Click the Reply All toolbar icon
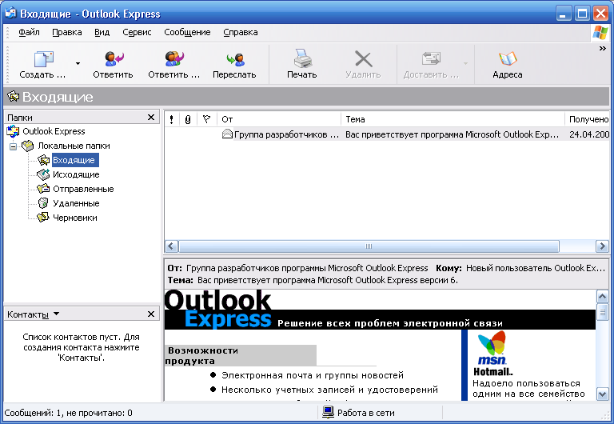 click(173, 58)
